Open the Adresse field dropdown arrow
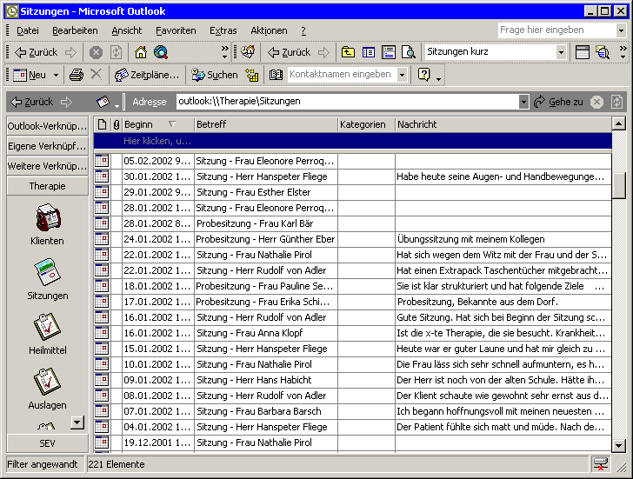The image size is (633, 479). pos(523,102)
